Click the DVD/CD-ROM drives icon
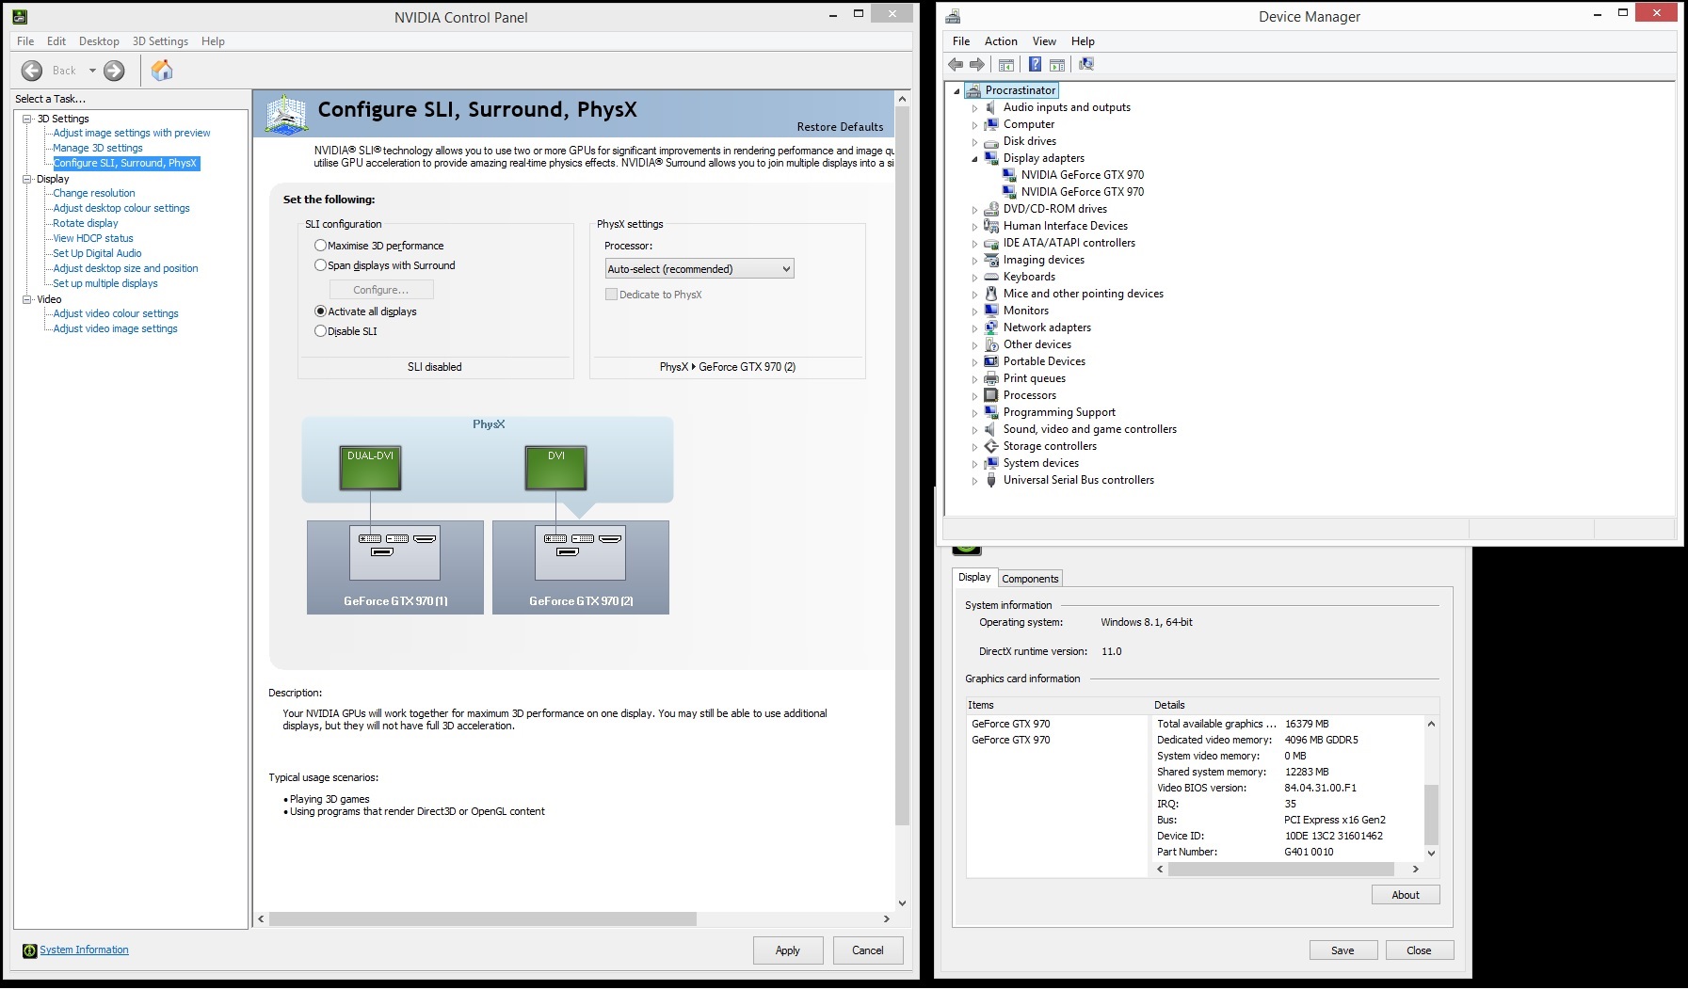This screenshot has height=990, width=1688. pyautogui.click(x=991, y=209)
